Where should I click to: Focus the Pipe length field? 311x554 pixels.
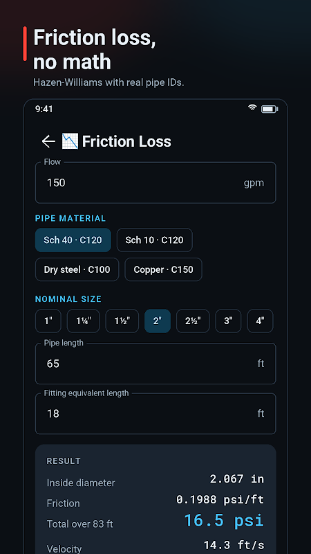(x=155, y=364)
